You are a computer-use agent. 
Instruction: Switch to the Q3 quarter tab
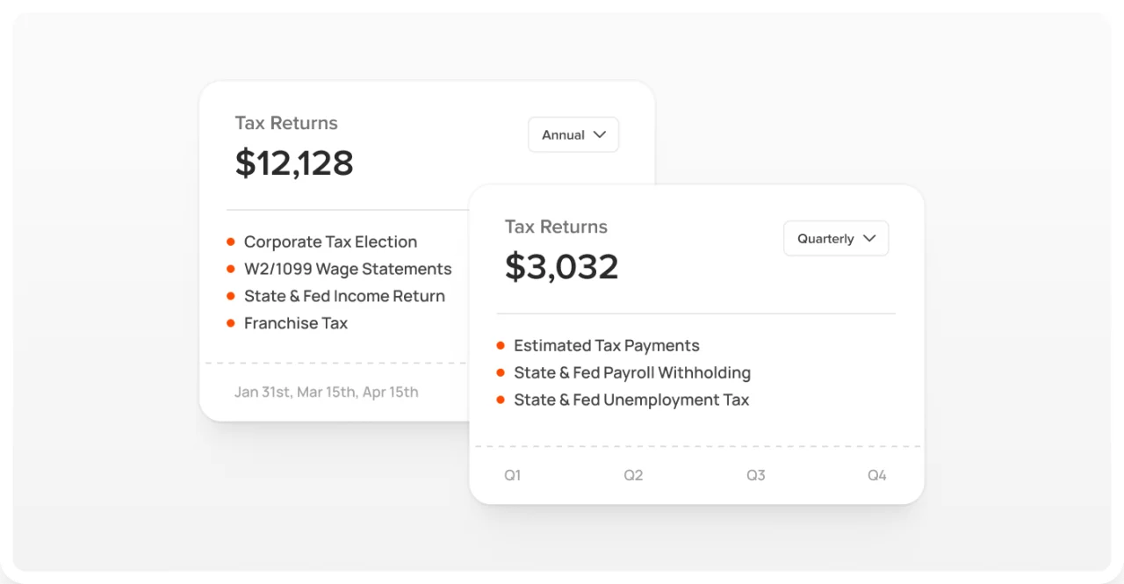pyautogui.click(x=755, y=474)
